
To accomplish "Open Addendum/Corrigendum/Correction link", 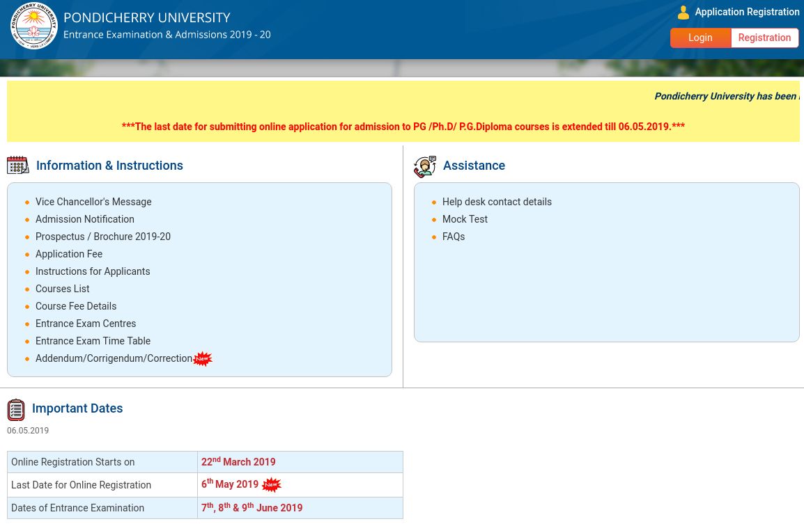I will 114,358.
